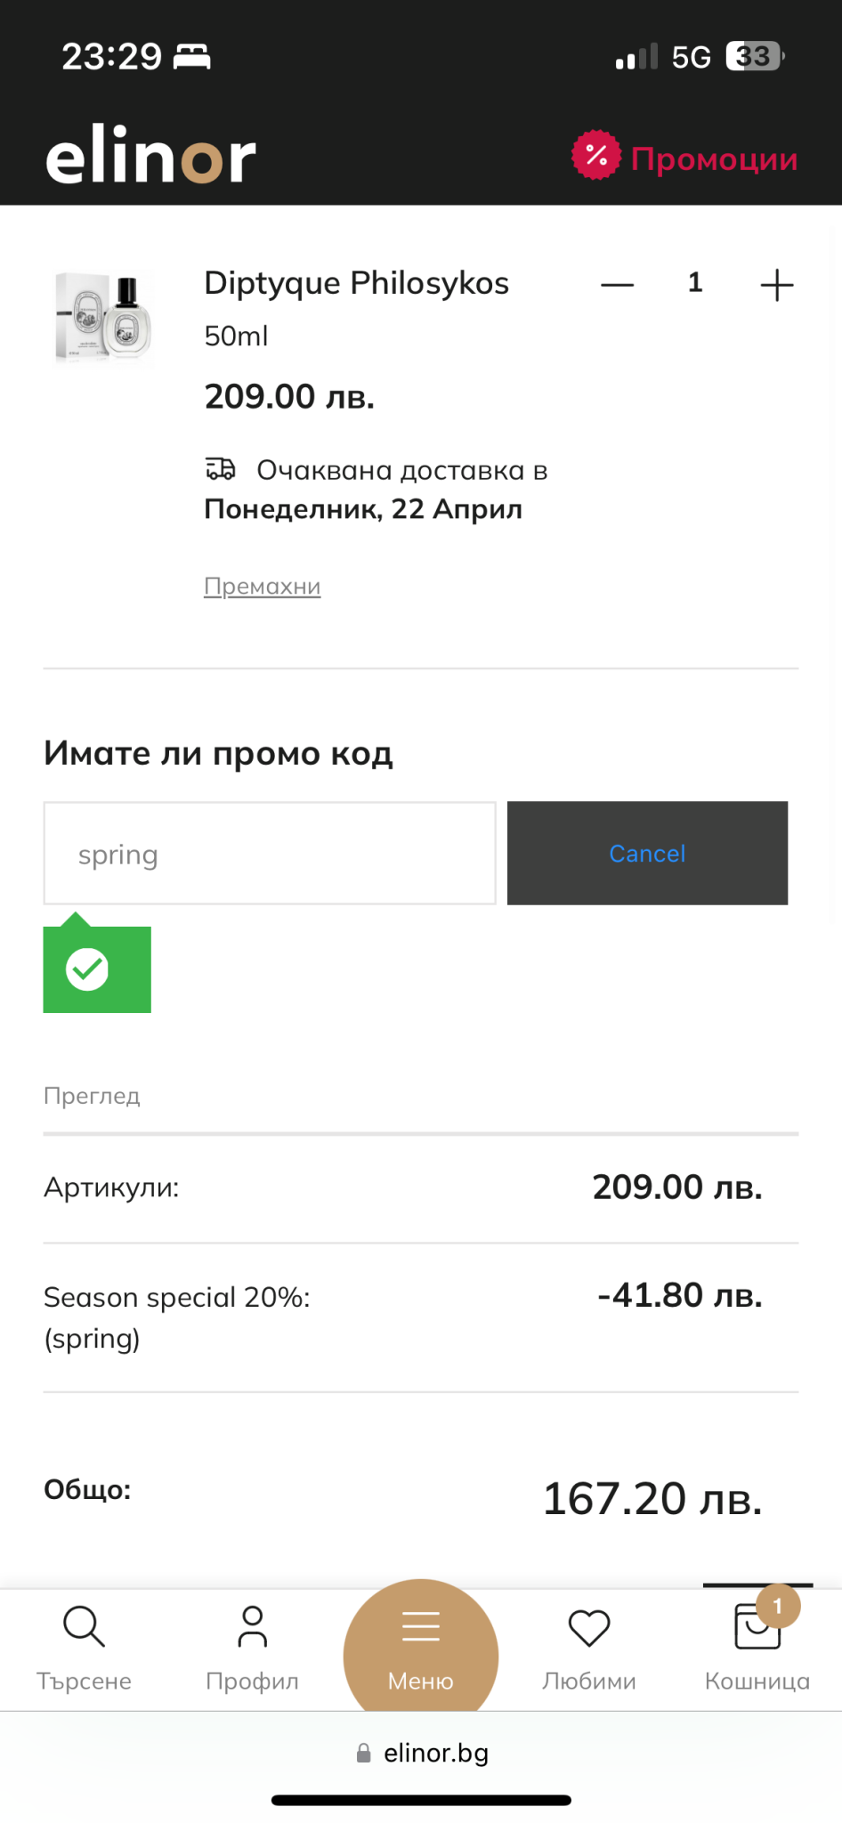This screenshot has width=842, height=1823.
Task: Tap the elinor logo
Action: [x=150, y=158]
